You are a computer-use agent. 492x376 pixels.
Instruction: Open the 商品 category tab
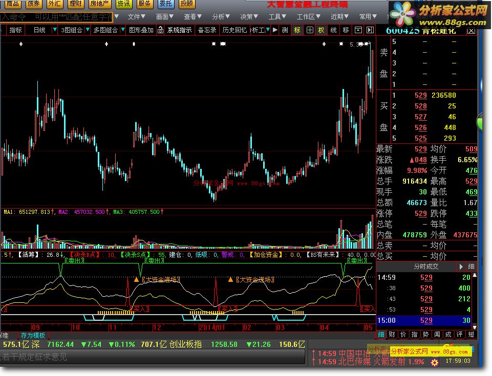pos(13,4)
